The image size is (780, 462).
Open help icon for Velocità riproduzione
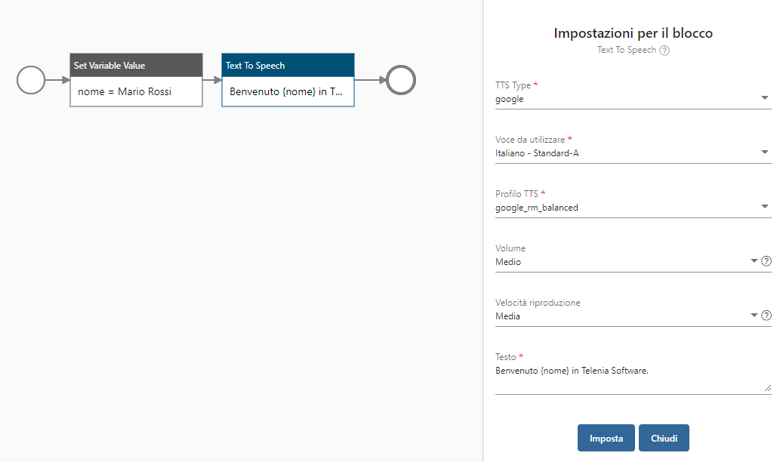pos(766,316)
